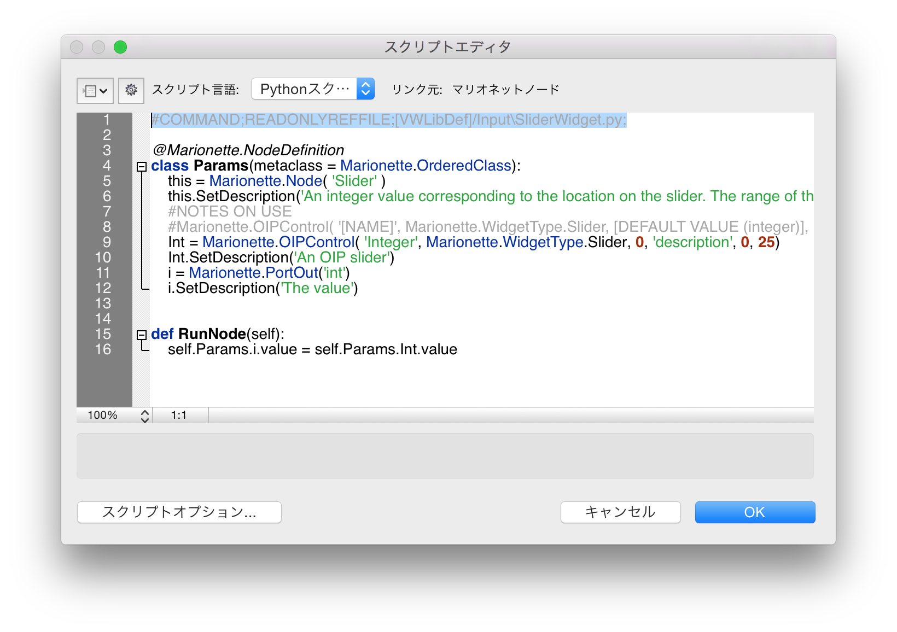Click the self.Params.i.value assignment line
The width and height of the screenshot is (897, 632).
click(x=312, y=349)
